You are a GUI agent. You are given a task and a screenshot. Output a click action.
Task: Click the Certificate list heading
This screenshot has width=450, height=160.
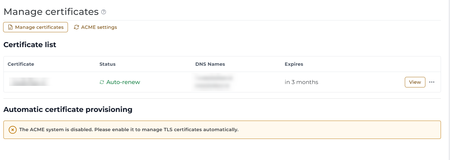[x=30, y=45]
